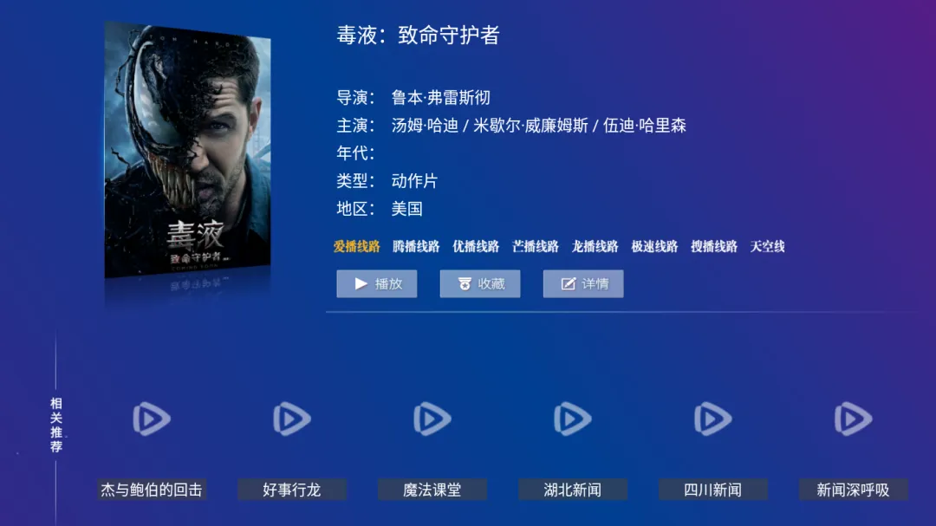Image resolution: width=936 pixels, height=526 pixels.
Task: Select the 四川新闻 recommendation label
Action: click(712, 490)
